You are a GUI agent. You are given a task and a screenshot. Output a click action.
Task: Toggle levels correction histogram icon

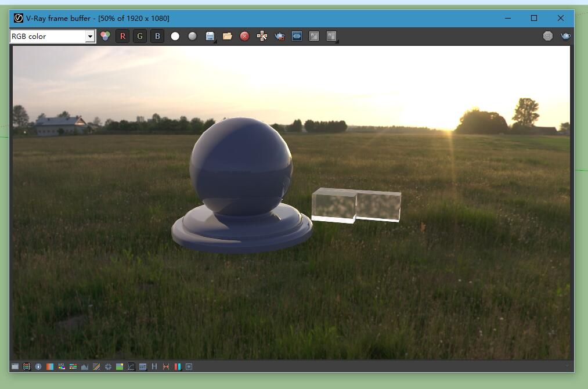pyautogui.click(x=85, y=366)
